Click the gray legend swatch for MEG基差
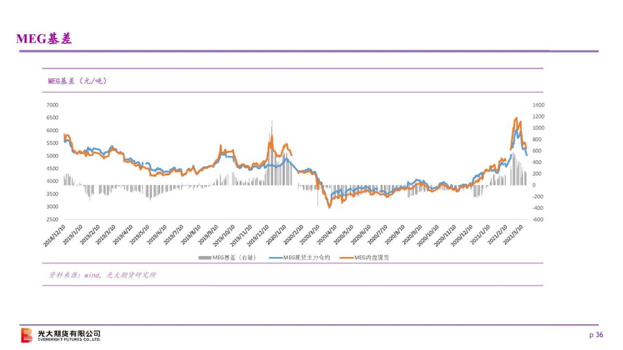 tap(204, 258)
